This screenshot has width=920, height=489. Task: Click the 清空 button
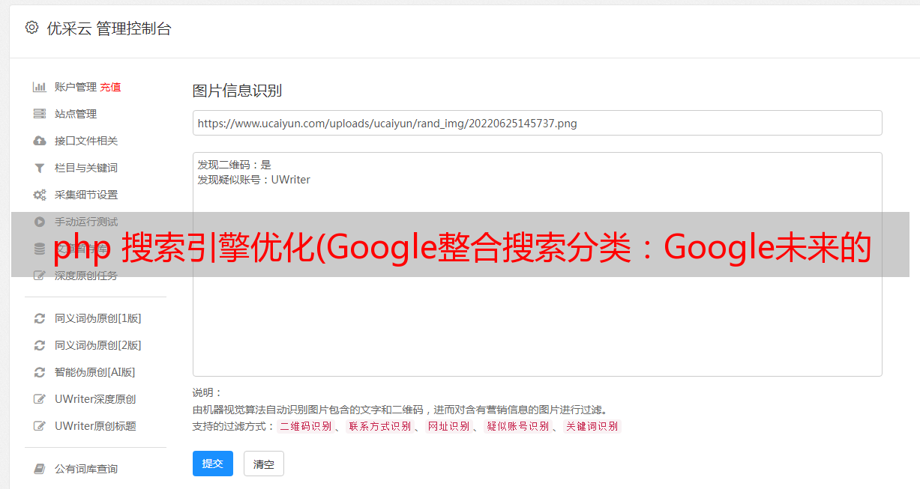[264, 464]
